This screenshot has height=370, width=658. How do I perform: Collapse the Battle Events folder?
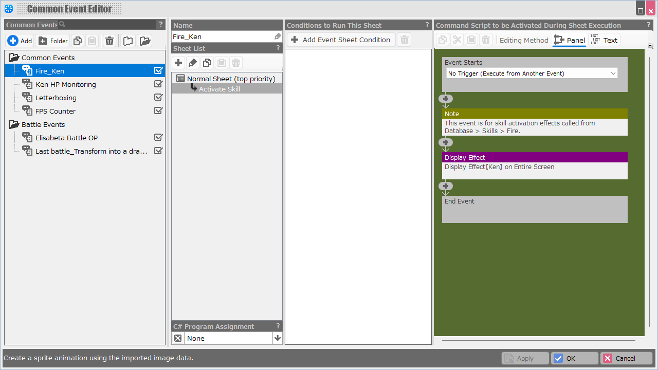pyautogui.click(x=14, y=124)
